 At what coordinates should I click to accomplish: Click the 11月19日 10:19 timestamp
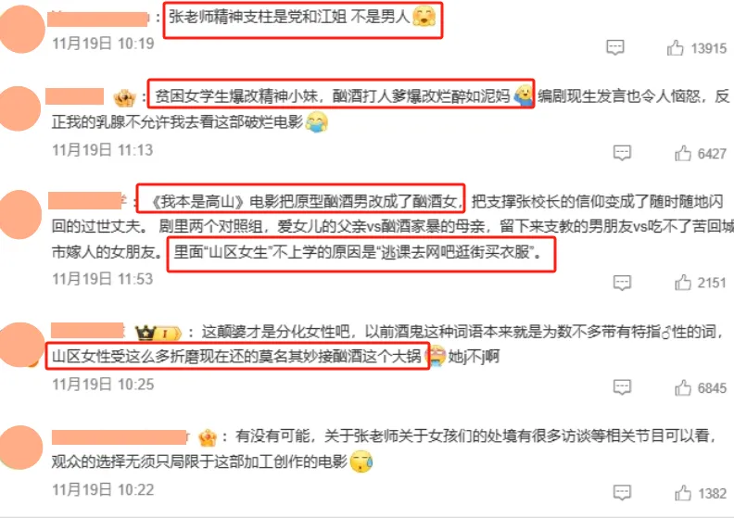[x=103, y=44]
